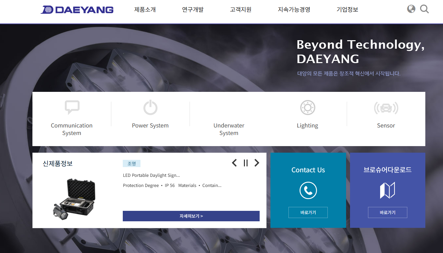The height and width of the screenshot is (253, 443).
Task: Show next new product
Action: pyautogui.click(x=257, y=163)
